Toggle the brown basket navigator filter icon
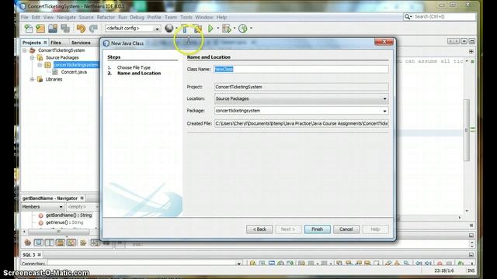 (x=28, y=243)
